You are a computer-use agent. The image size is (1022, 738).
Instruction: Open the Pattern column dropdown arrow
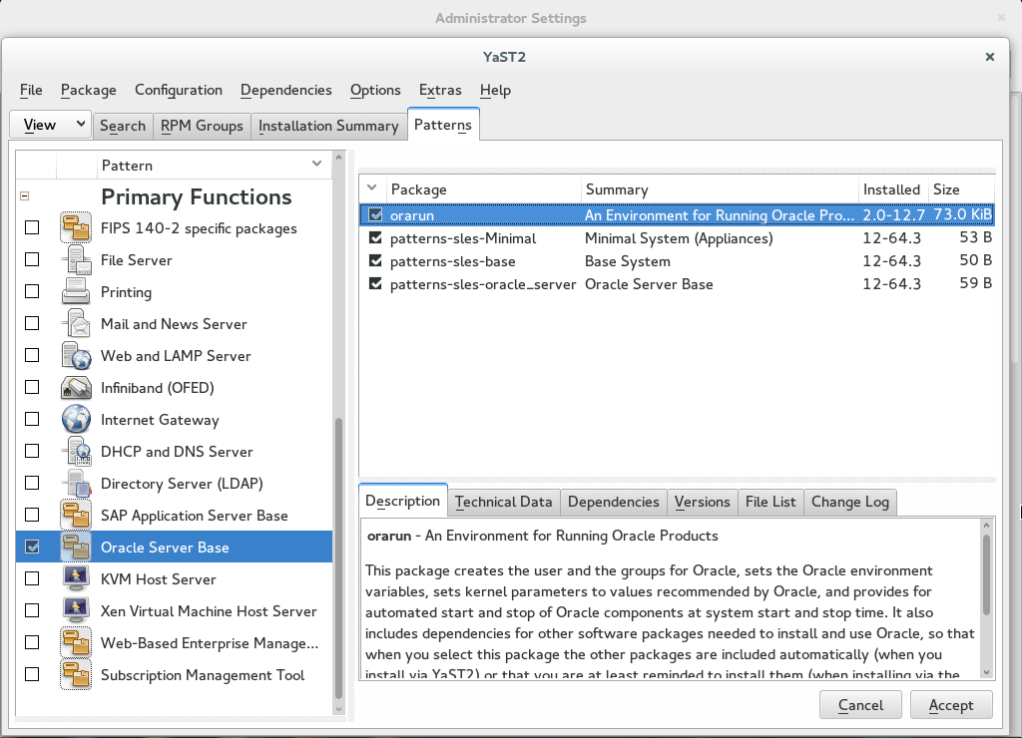click(316, 164)
